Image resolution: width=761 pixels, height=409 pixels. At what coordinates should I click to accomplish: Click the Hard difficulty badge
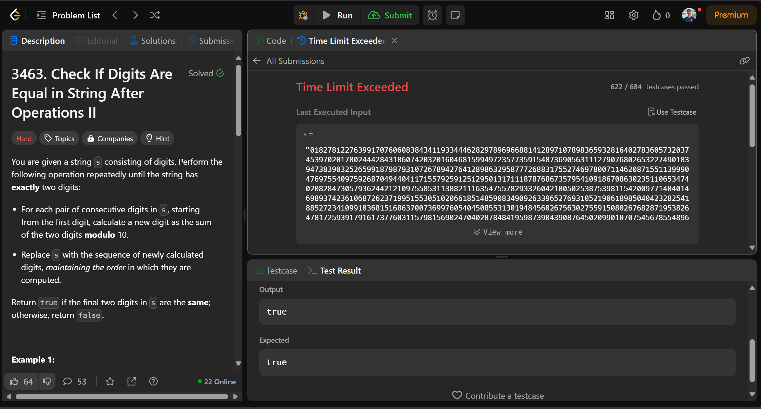click(x=24, y=138)
